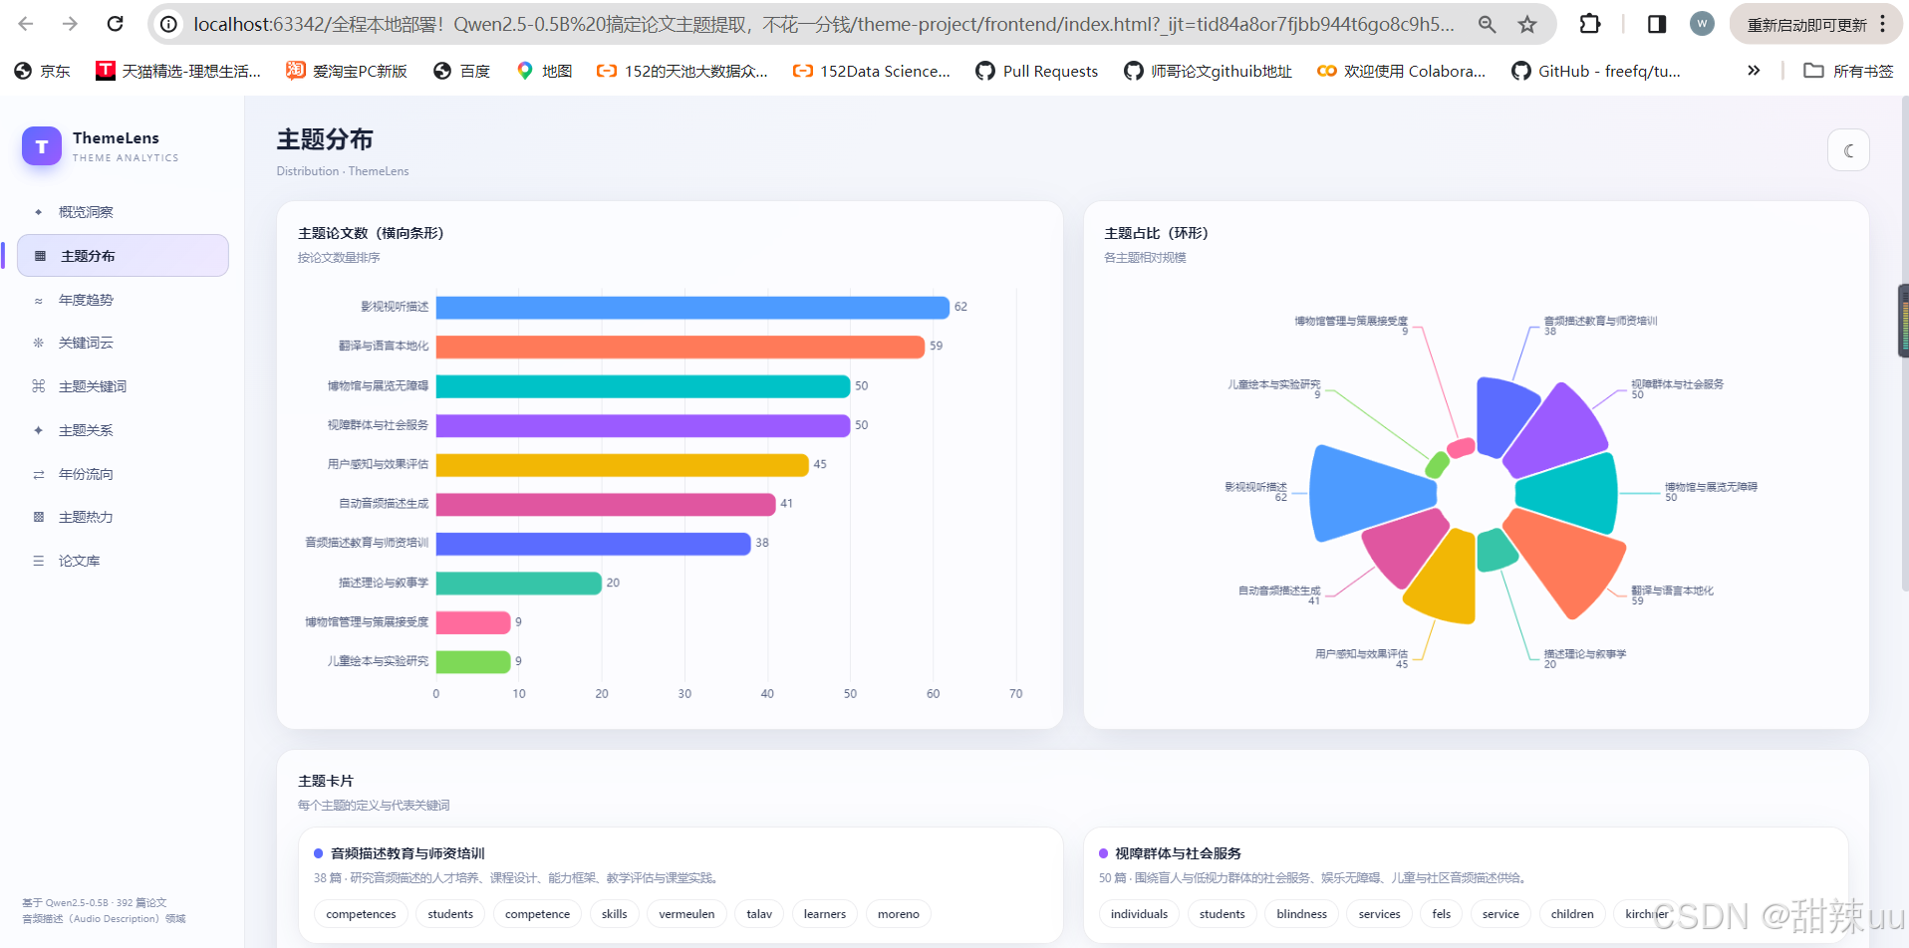Open 关键词云 sidebar item
The height and width of the screenshot is (948, 1909).
click(123, 343)
